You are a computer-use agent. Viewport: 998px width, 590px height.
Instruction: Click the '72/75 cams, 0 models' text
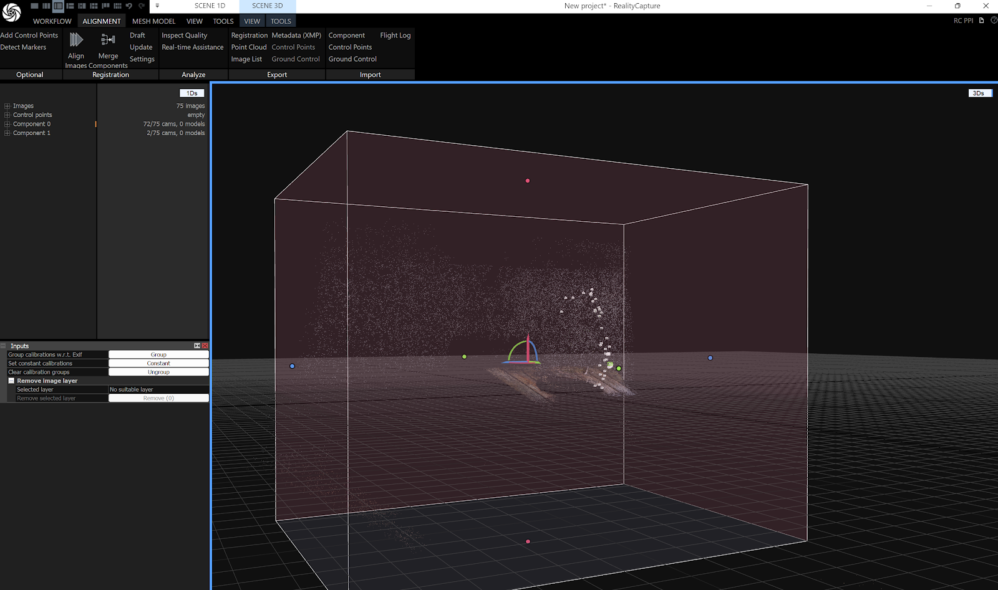(174, 124)
